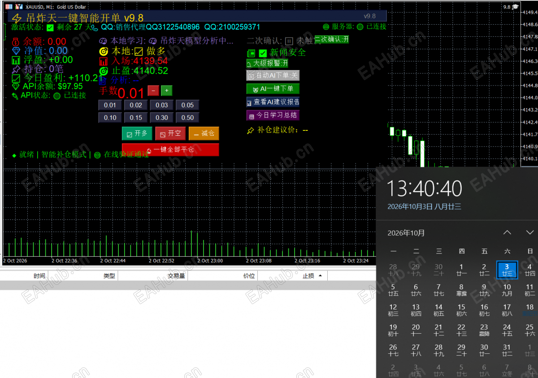This screenshot has height=378, width=538.
Task: Click the diamond icon next to 净值
Action: [x=16, y=51]
